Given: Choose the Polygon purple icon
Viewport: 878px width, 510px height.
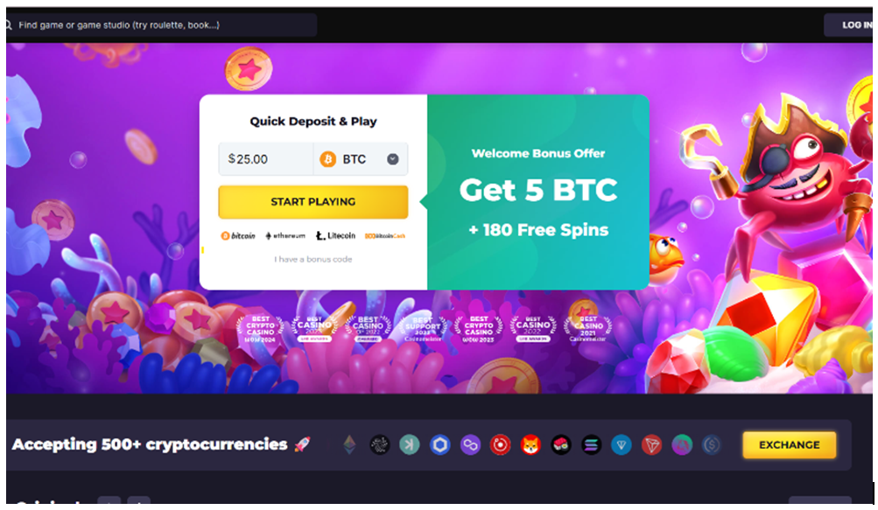Looking at the screenshot, I should [x=470, y=445].
